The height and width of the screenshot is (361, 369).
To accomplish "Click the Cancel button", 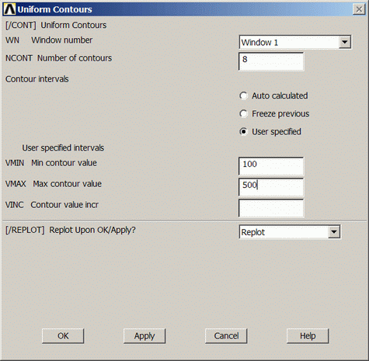I will pyautogui.click(x=226, y=336).
